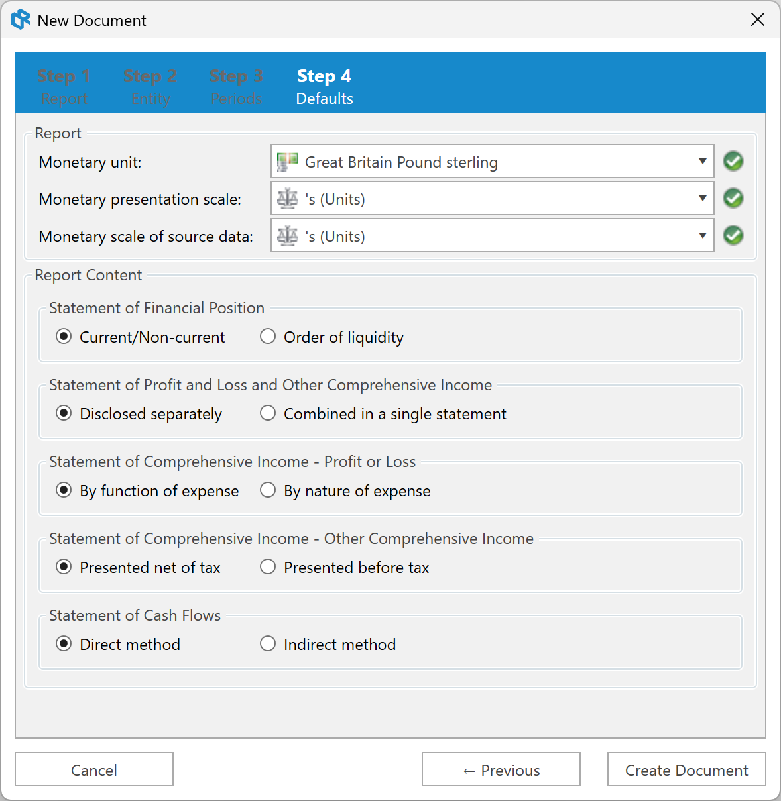Select Order of liquidity option
This screenshot has height=801, width=781.
pyautogui.click(x=332, y=337)
